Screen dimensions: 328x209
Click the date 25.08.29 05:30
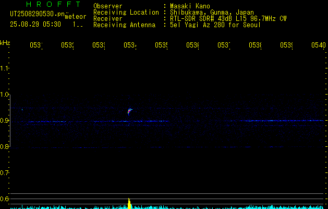coord(35,25)
